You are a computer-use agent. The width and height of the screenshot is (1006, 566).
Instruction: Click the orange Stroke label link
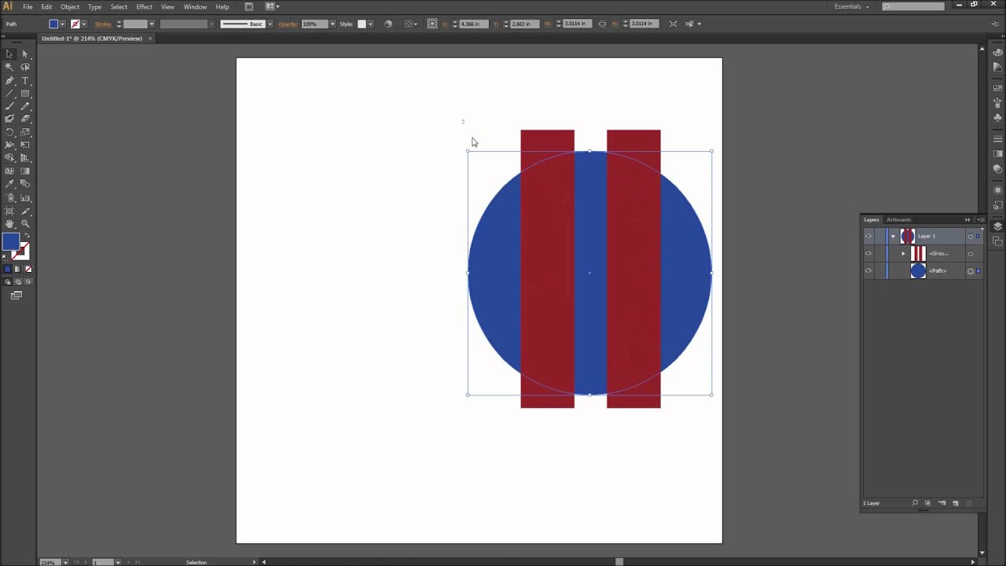[x=103, y=24]
